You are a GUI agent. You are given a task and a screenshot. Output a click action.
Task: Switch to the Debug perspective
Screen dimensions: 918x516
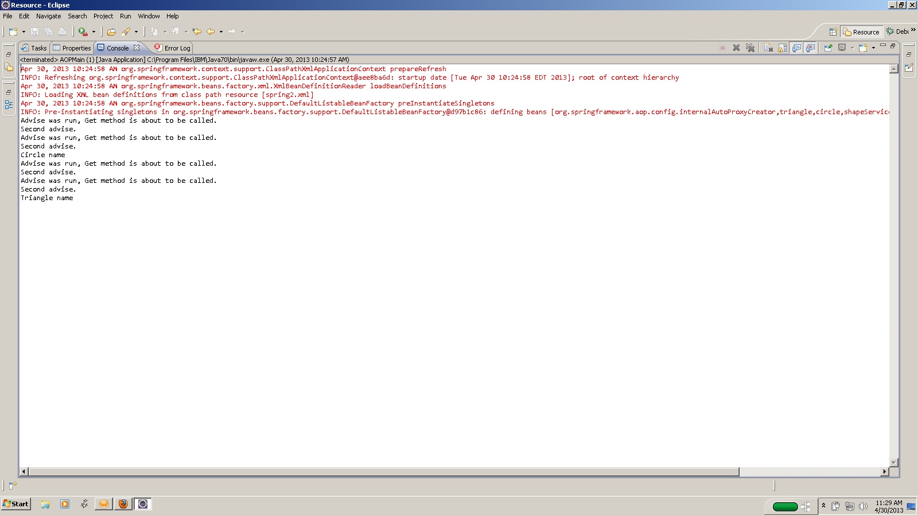pyautogui.click(x=897, y=32)
